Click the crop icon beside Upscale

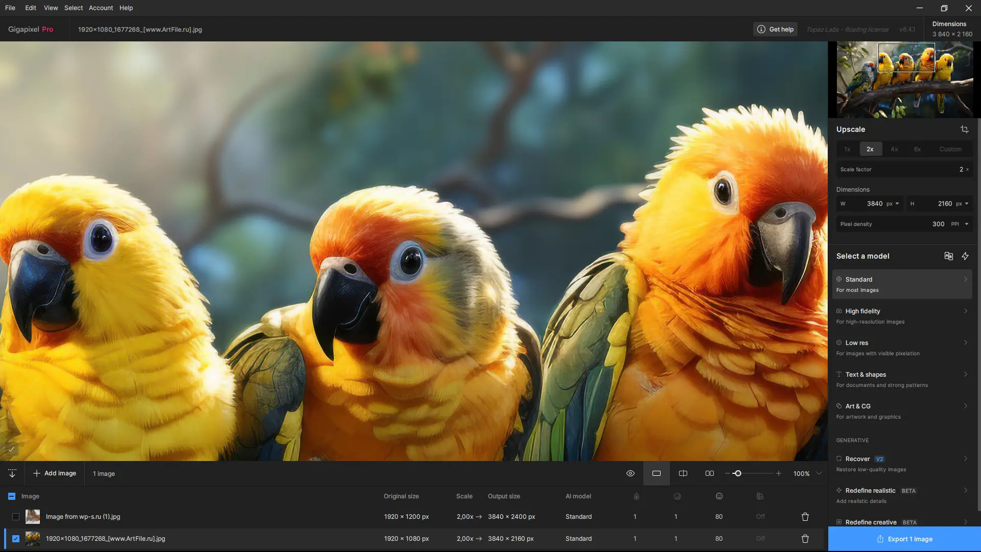pos(964,129)
